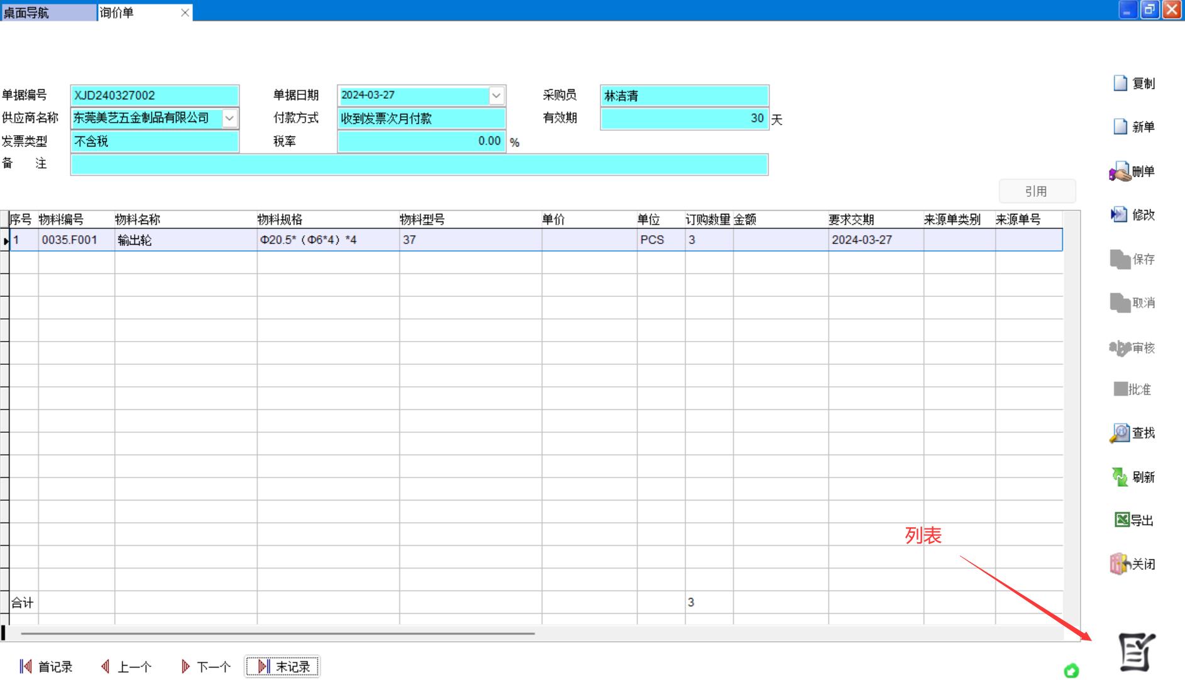Export to Excel via 导出
Image resolution: width=1185 pixels, height=680 pixels.
pyautogui.click(x=1122, y=520)
